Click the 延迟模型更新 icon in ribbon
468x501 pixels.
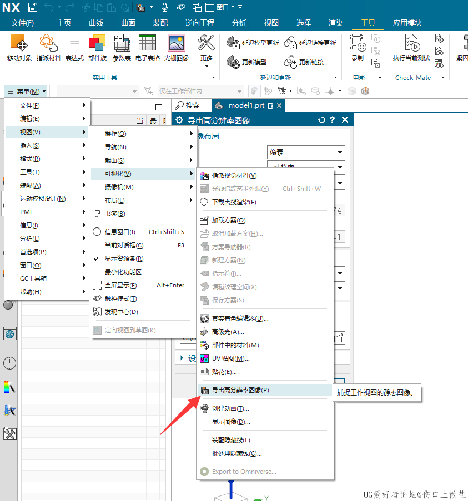point(253,43)
